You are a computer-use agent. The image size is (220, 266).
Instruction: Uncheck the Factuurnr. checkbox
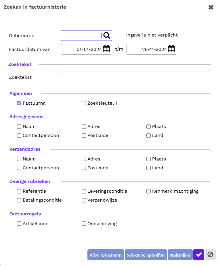tap(19, 103)
